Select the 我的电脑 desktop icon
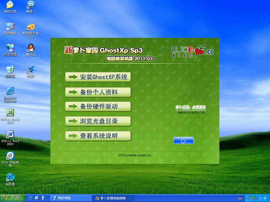270x202 pixels. click(10, 29)
